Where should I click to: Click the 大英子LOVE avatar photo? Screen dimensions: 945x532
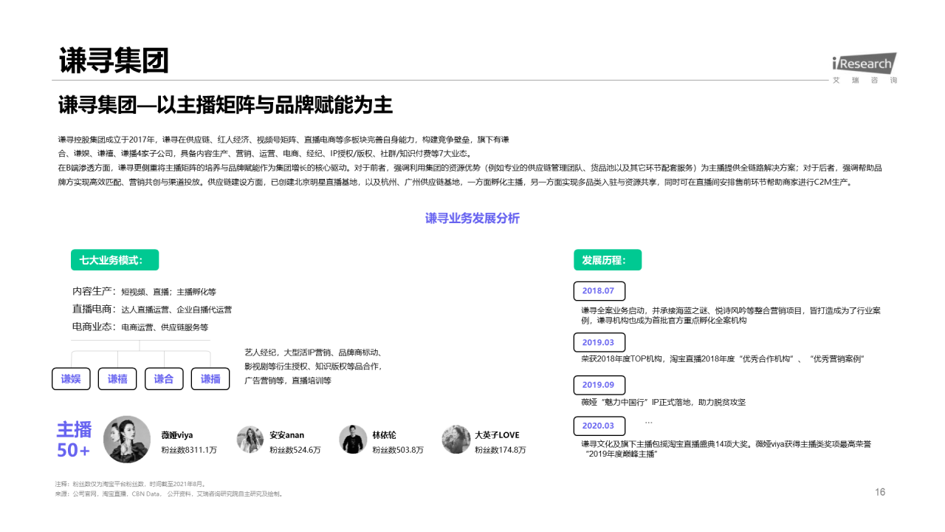pyautogui.click(x=456, y=440)
